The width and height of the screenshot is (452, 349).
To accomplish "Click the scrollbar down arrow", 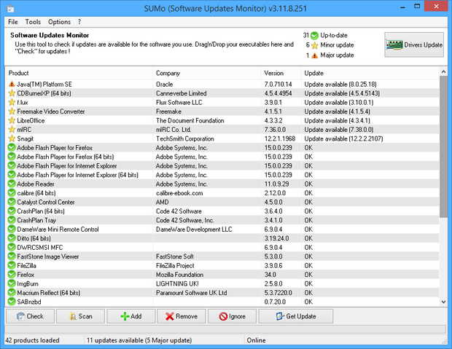I will pos(443,302).
